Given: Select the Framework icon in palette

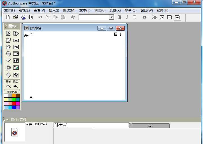Looking at the screenshot, I should coord(8,67).
